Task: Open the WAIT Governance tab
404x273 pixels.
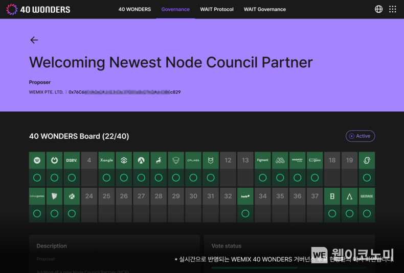Action: point(265,9)
